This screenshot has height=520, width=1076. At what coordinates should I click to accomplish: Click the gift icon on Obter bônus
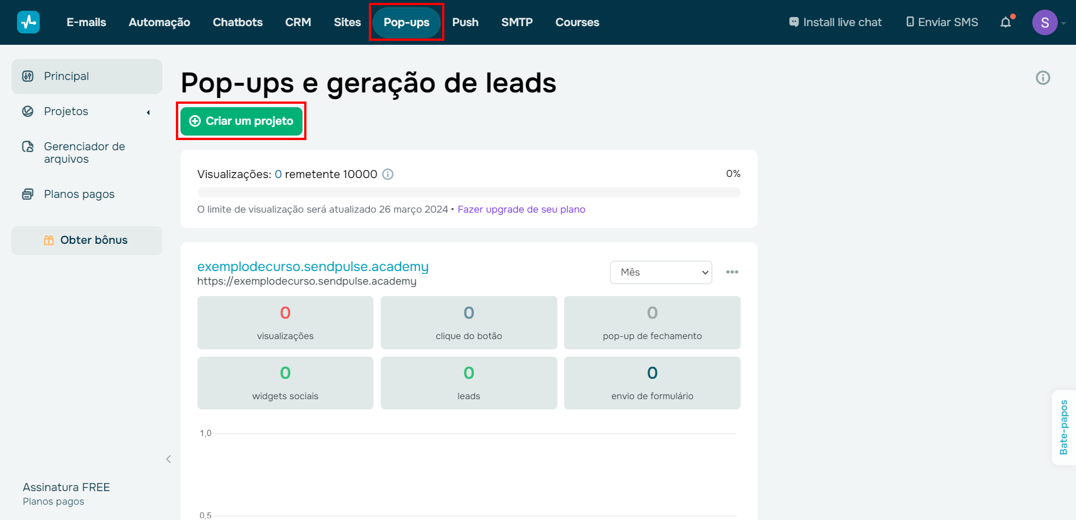(49, 240)
